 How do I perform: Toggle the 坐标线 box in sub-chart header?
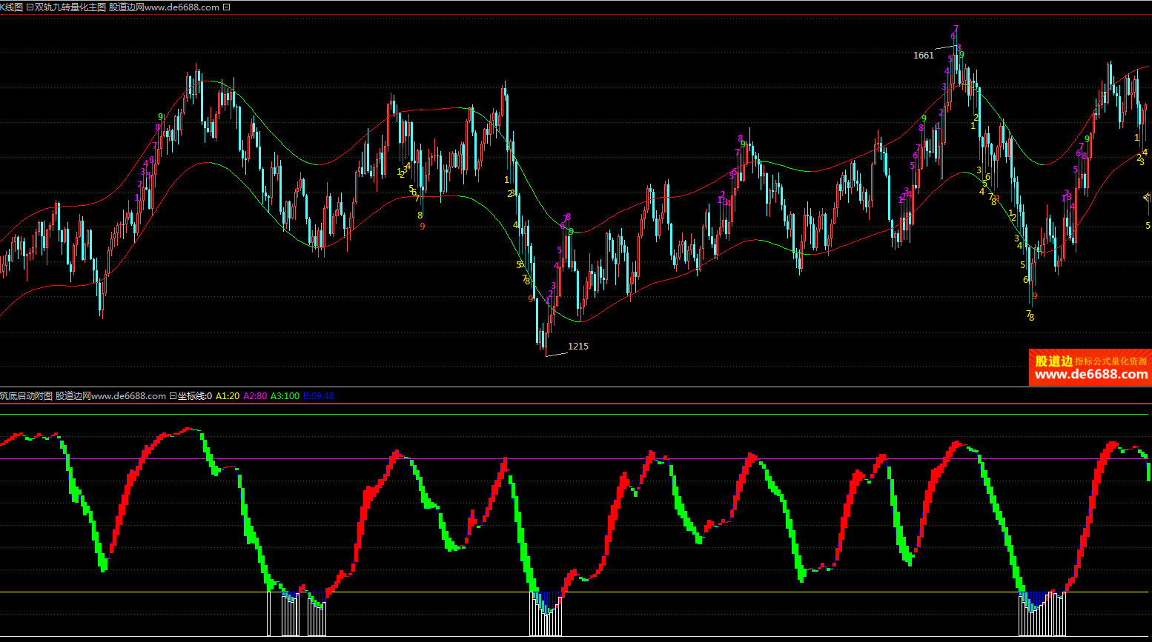coord(173,396)
